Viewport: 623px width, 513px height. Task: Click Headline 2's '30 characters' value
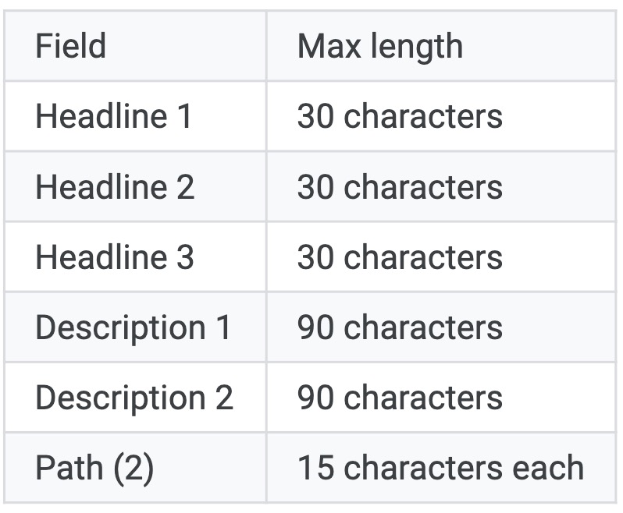click(x=400, y=187)
